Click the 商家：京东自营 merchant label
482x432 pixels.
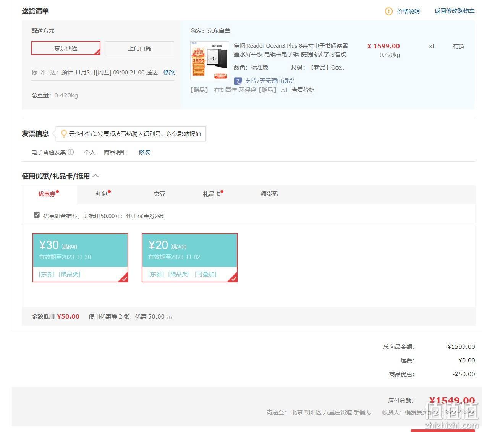[x=210, y=31]
